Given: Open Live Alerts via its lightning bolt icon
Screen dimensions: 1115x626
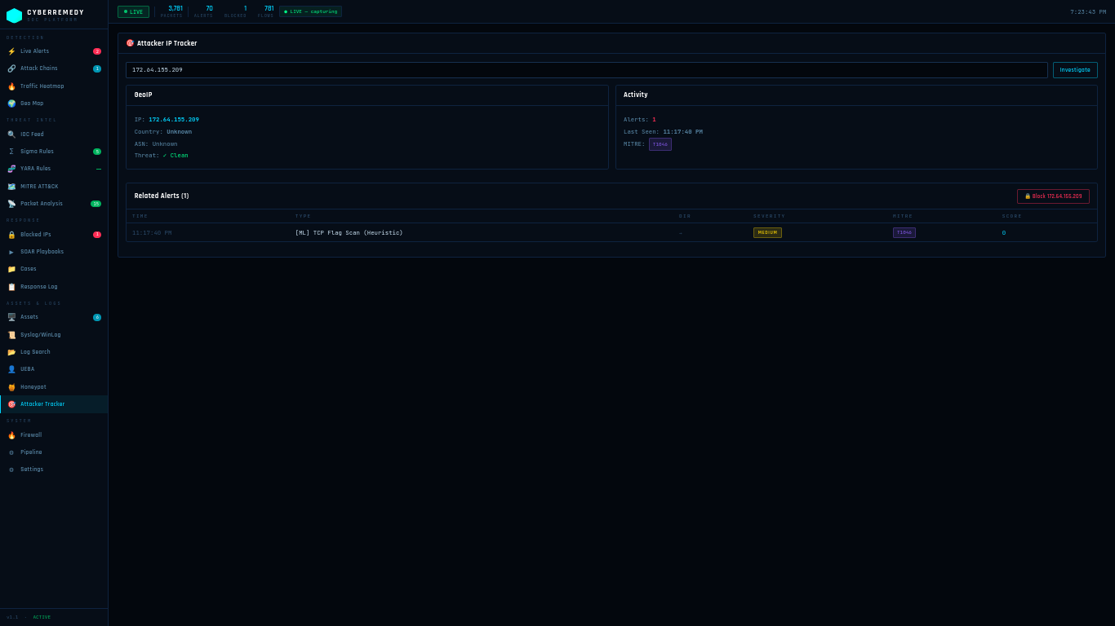Looking at the screenshot, I should [11, 51].
